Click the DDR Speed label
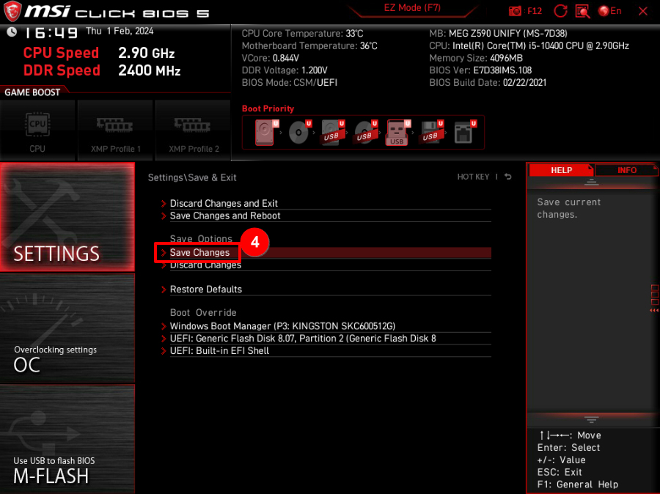This screenshot has width=660, height=494. [x=62, y=70]
